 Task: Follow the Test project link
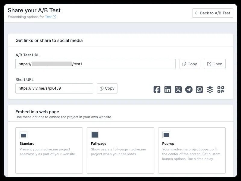48,17
